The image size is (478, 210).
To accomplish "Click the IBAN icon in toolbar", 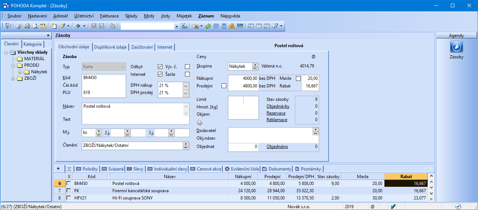I will pyautogui.click(x=240, y=26).
